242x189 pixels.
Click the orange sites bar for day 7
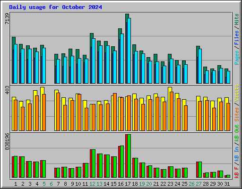(58, 112)
